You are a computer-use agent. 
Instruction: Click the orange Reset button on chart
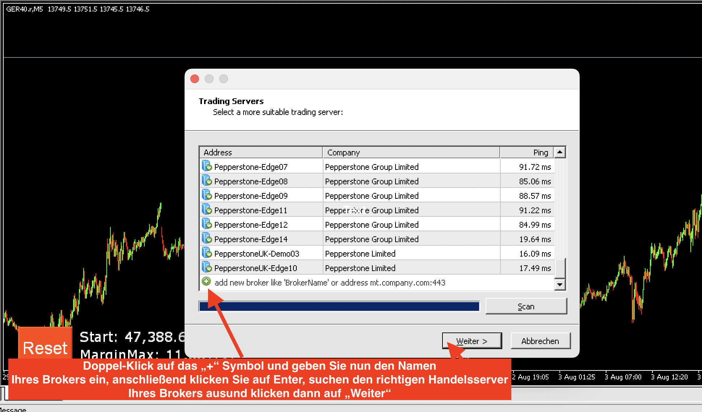[45, 343]
